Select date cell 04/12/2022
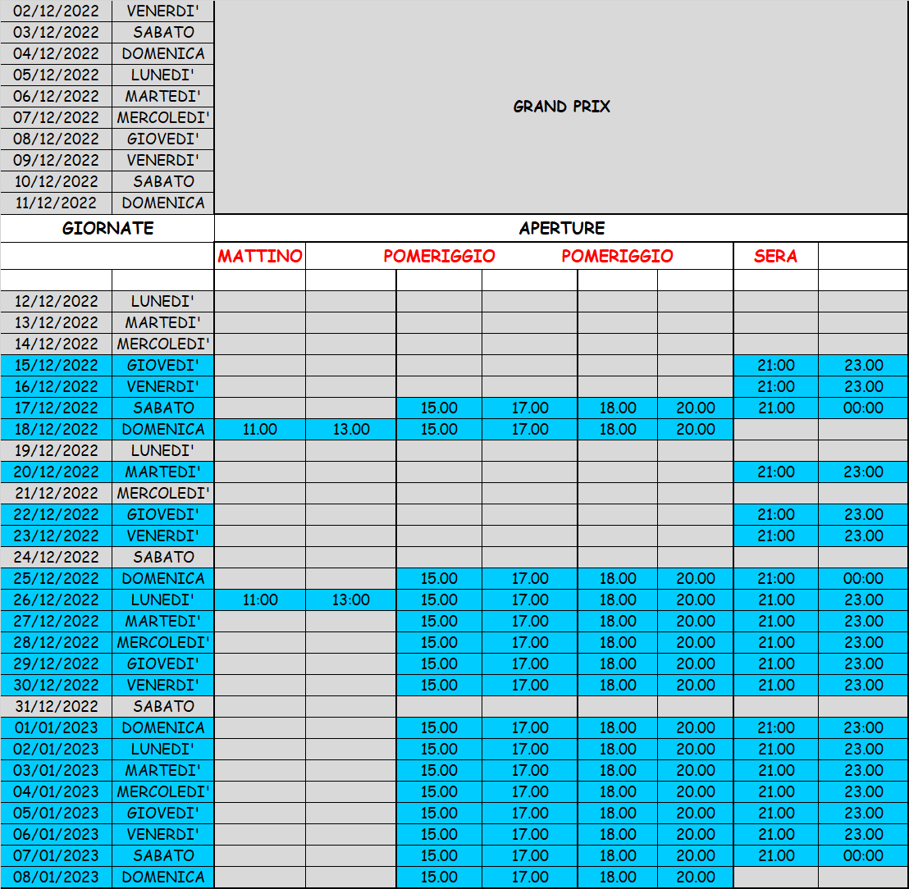The image size is (909, 889). tap(56, 54)
